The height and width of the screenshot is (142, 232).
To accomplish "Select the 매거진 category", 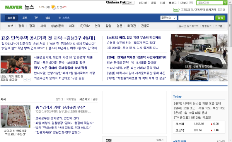I will click(x=131, y=26).
